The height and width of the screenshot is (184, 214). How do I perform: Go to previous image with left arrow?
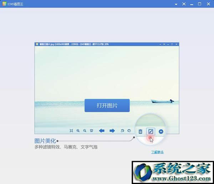[x=102, y=131]
